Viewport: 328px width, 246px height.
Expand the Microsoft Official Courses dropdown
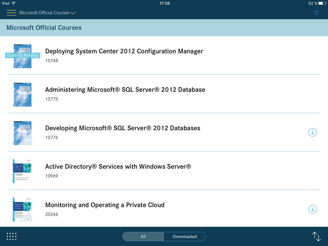click(x=47, y=13)
